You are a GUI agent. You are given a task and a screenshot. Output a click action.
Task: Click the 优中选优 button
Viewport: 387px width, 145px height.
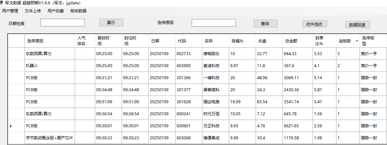click(314, 24)
